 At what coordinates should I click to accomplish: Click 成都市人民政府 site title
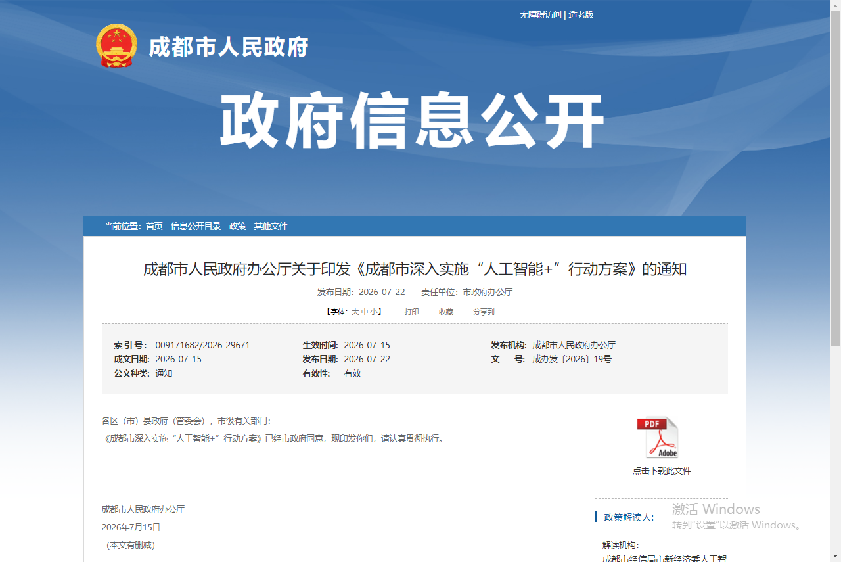point(229,47)
